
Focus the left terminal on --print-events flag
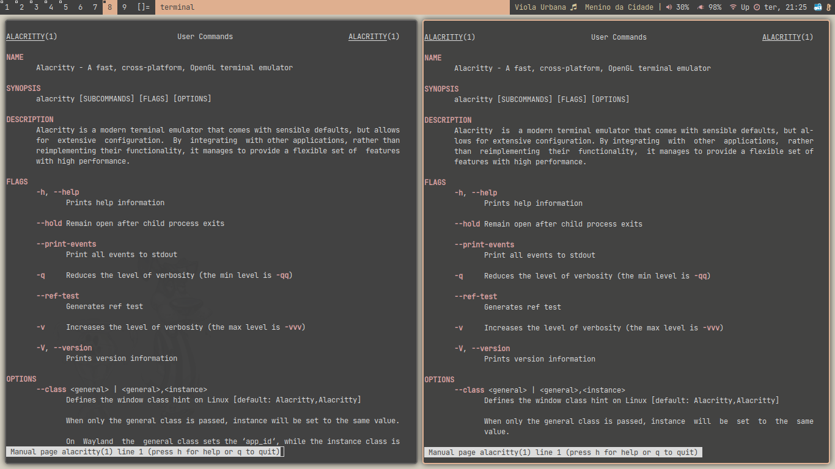(66, 244)
